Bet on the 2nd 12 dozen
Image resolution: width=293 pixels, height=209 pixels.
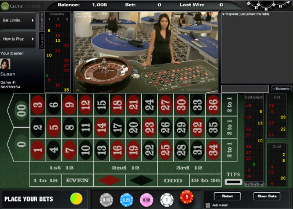click(x=126, y=168)
